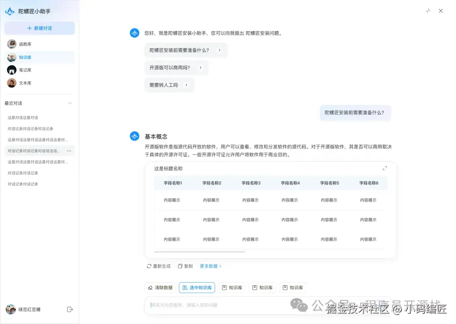
Task: Open the 笔记库 sidebar item
Action: [x=24, y=70]
